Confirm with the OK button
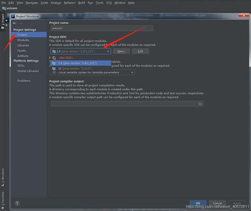The image size is (251, 211). [x=198, y=203]
